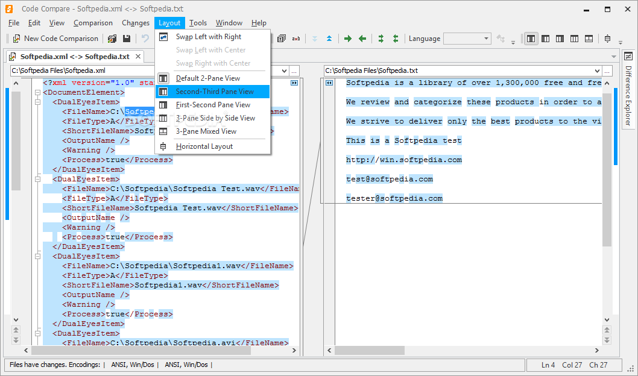Screen dimensions: 638x376
Task: Click the first green double-arrow copy and advance icon
Action: [x=381, y=39]
